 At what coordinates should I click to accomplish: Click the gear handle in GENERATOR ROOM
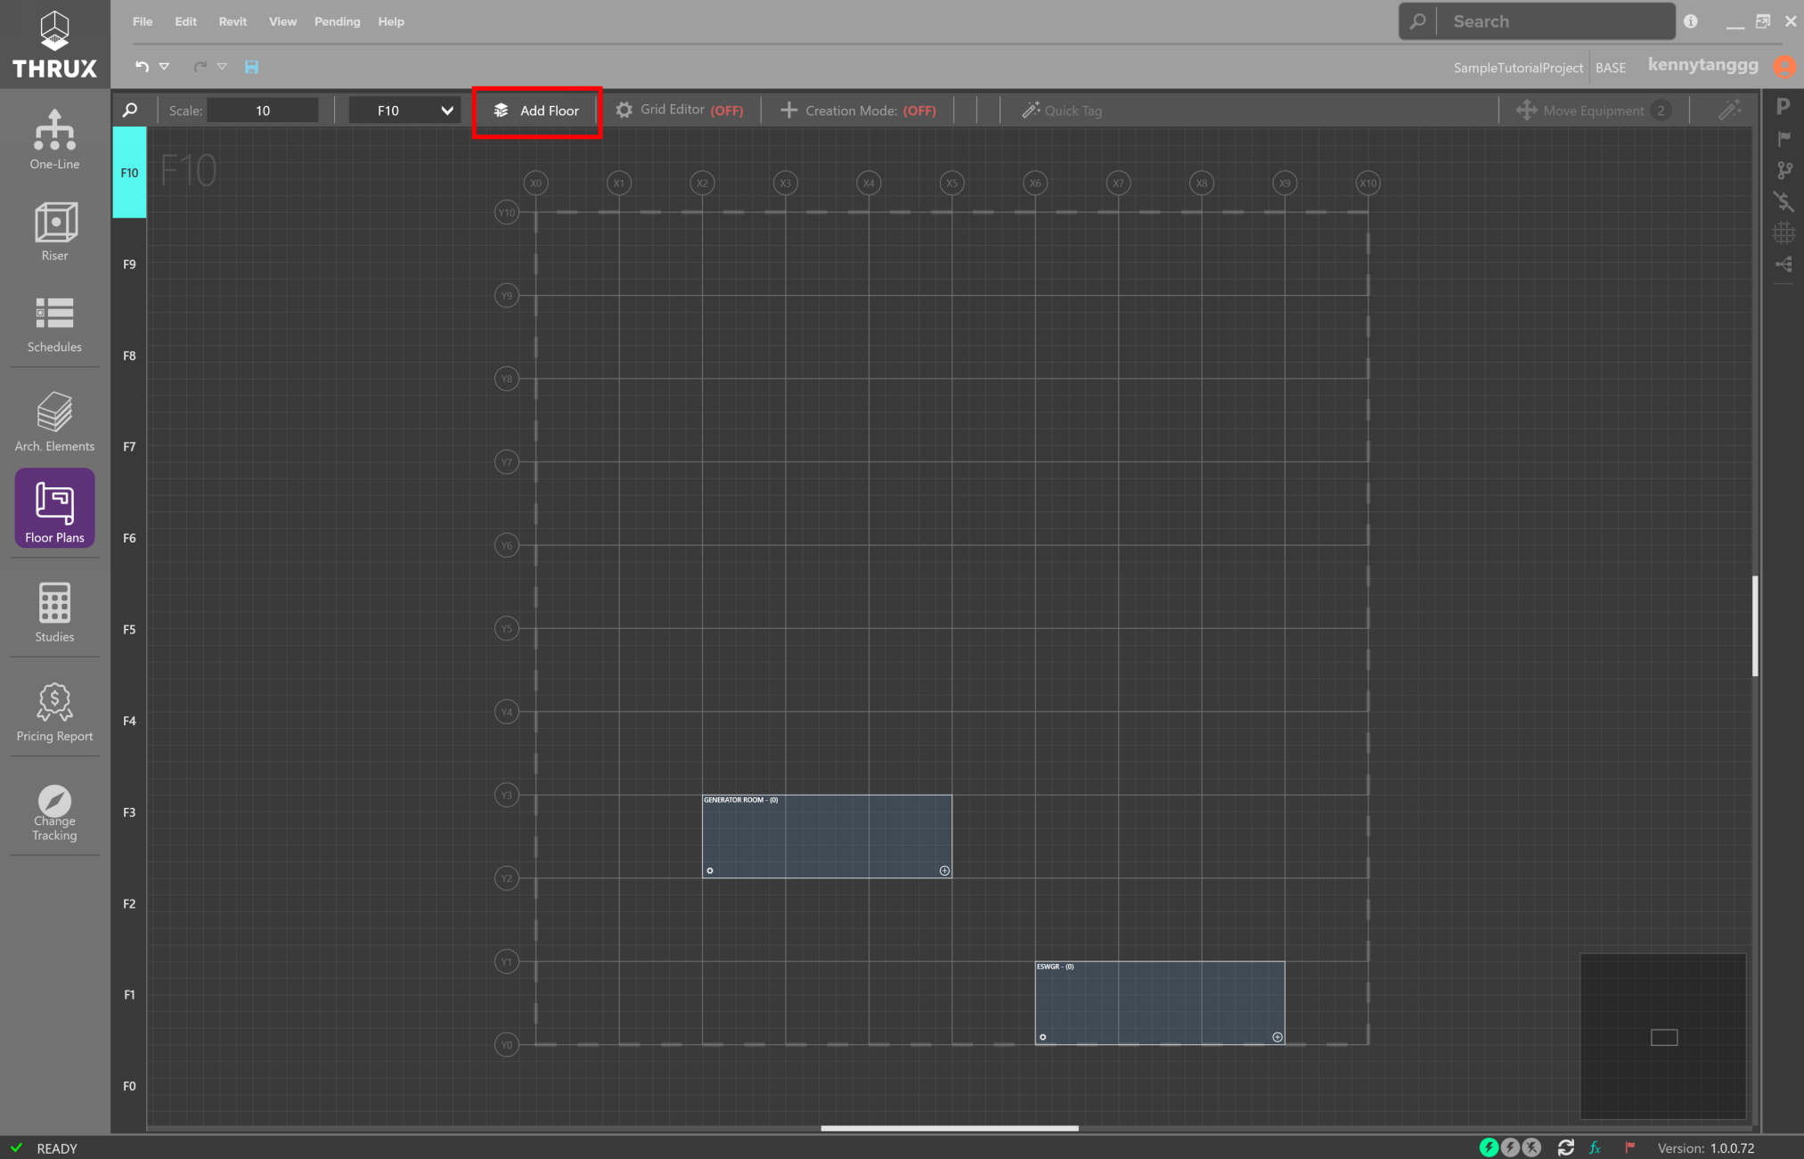pos(710,870)
